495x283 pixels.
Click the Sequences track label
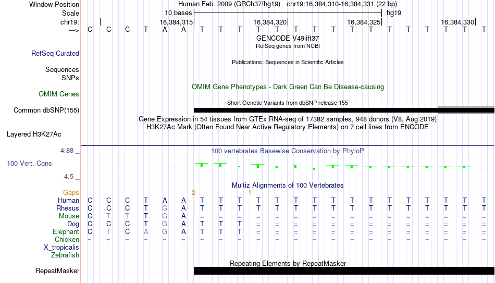[x=62, y=69]
